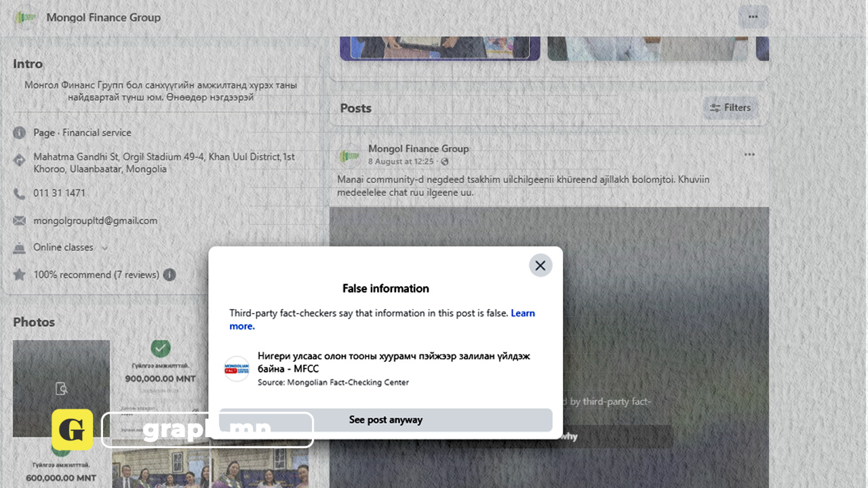The image size is (868, 488).
Task: Click the yellow G graph.mn logo
Action: point(72,429)
